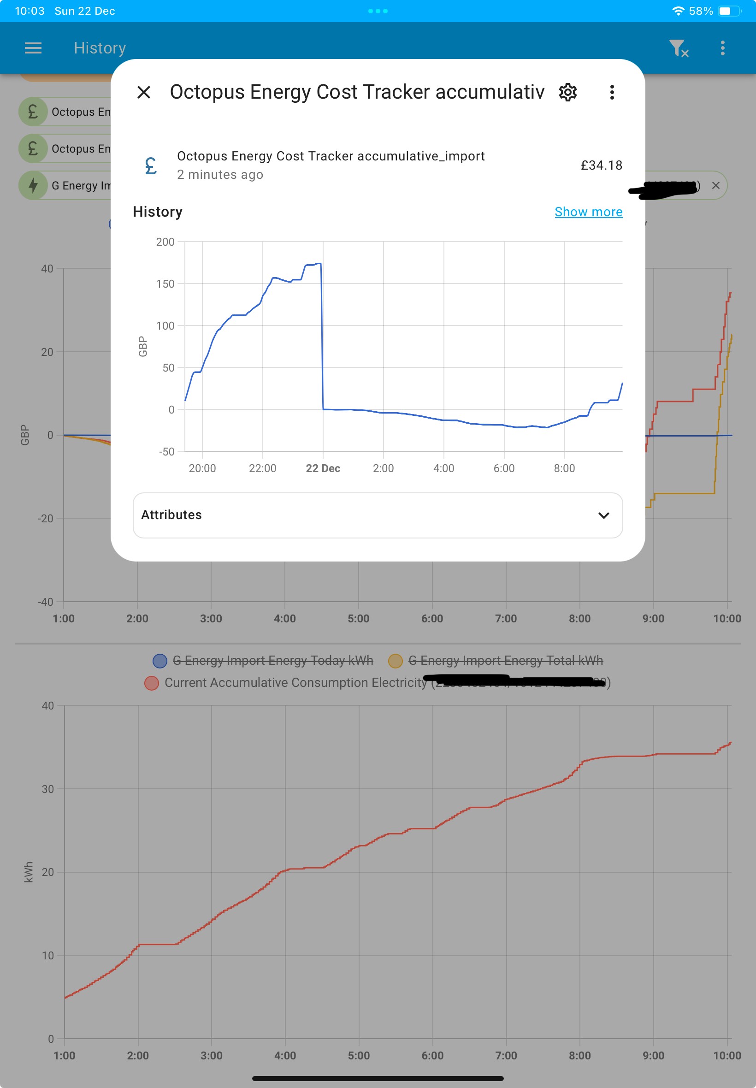756x1088 pixels.
Task: Click the £34.18 state value
Action: click(x=601, y=166)
